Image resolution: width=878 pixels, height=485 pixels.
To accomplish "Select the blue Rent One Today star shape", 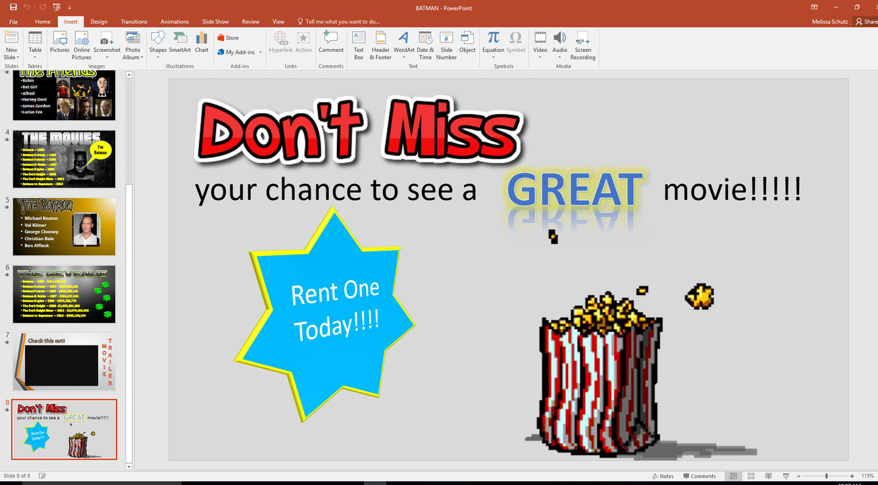I will coord(325,314).
